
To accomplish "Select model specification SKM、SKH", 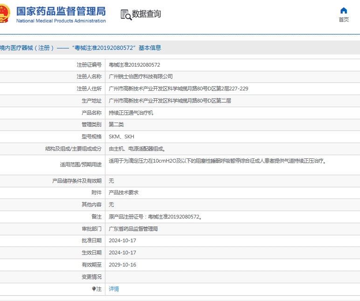I will pos(121,137).
